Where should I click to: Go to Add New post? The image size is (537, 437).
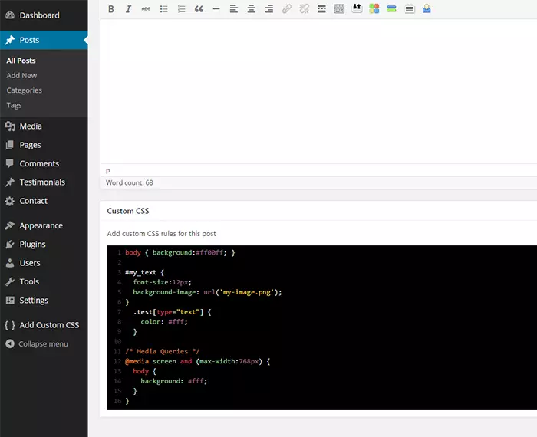pyautogui.click(x=21, y=75)
